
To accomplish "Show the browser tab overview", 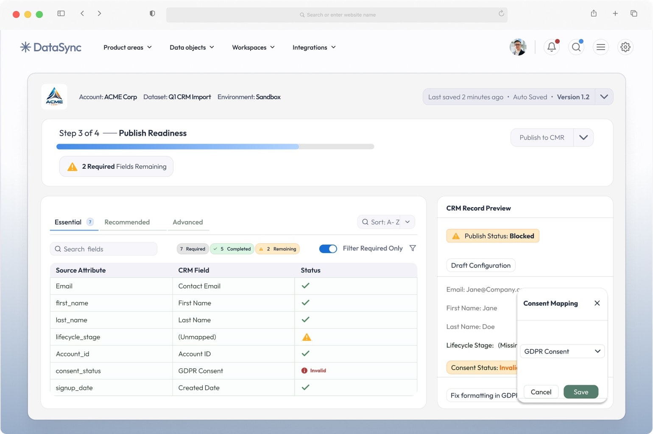I will [x=634, y=14].
